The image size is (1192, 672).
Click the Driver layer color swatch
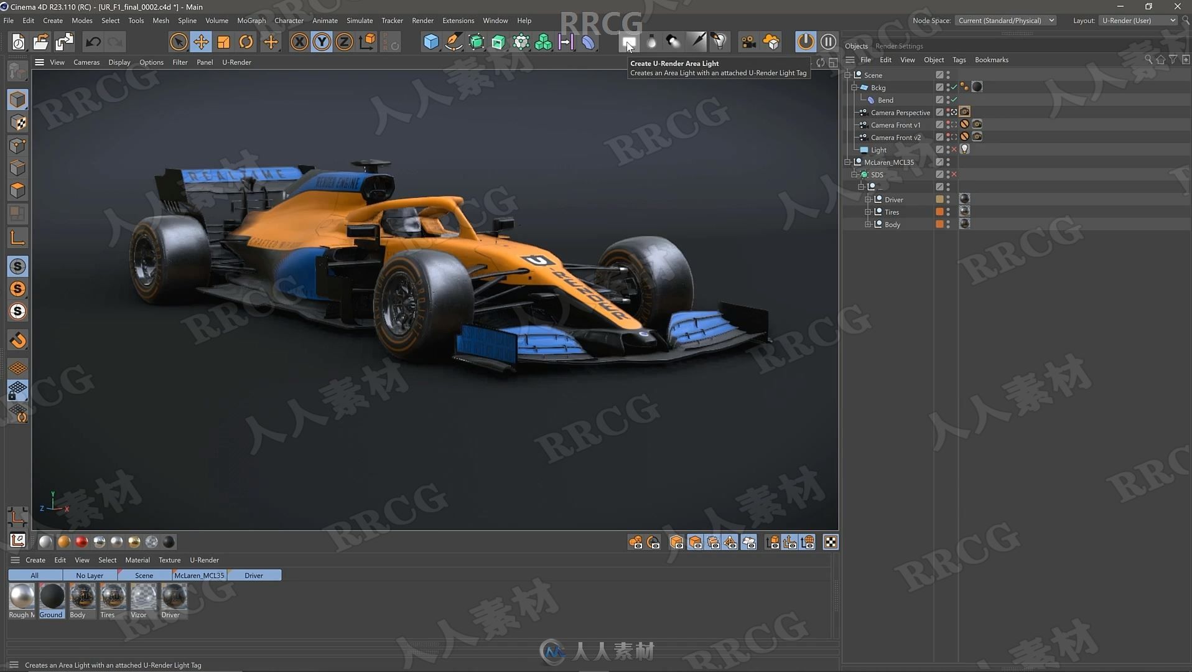(x=939, y=200)
